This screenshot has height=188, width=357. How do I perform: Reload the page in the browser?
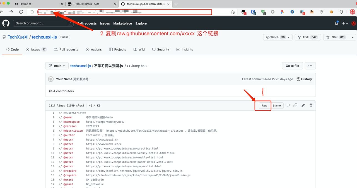pyautogui.click(x=21, y=12)
